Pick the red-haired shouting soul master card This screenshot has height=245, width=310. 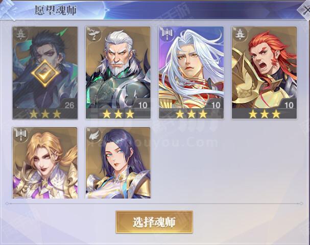click(x=265, y=72)
